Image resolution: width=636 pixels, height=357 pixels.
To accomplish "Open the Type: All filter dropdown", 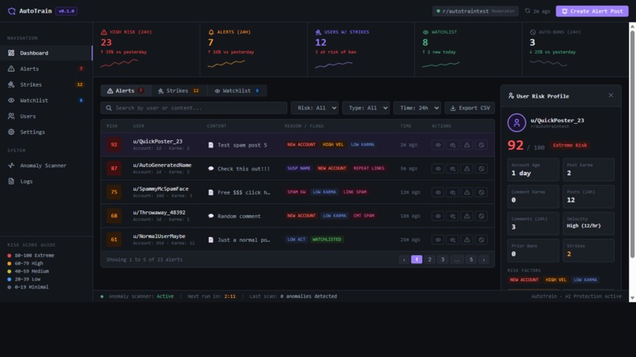I will [366, 108].
